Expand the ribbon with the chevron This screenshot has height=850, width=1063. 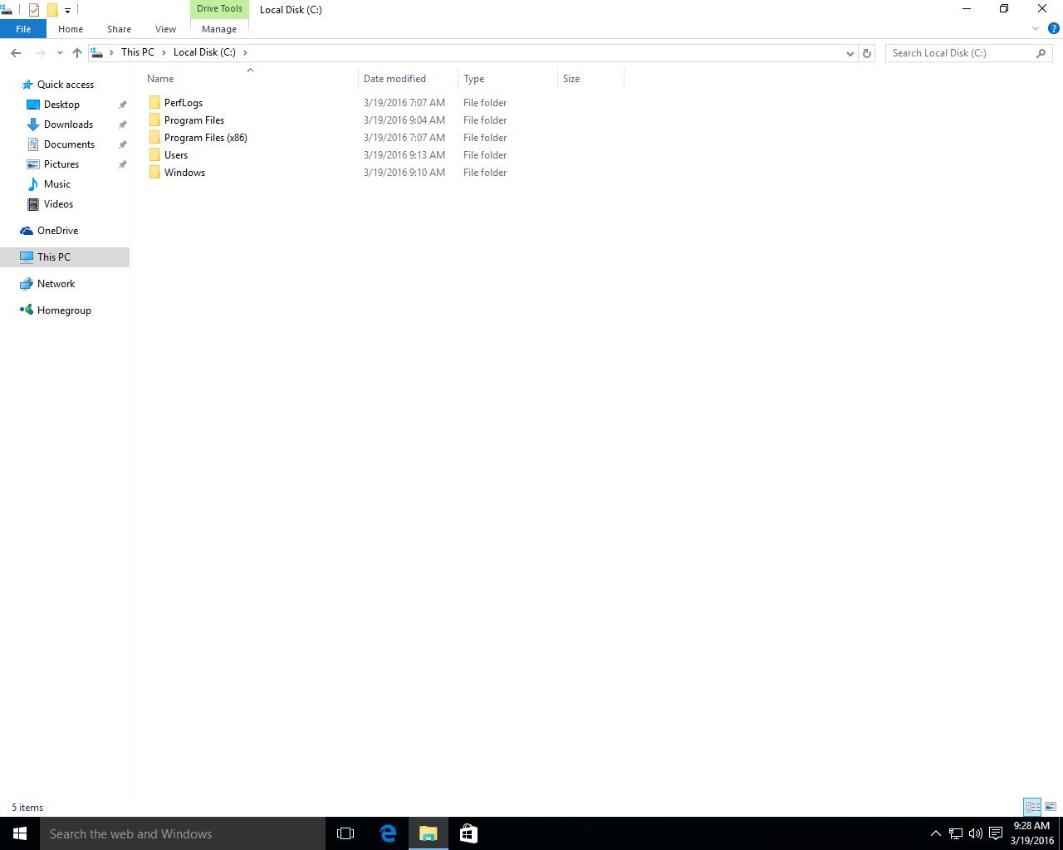tap(1035, 29)
